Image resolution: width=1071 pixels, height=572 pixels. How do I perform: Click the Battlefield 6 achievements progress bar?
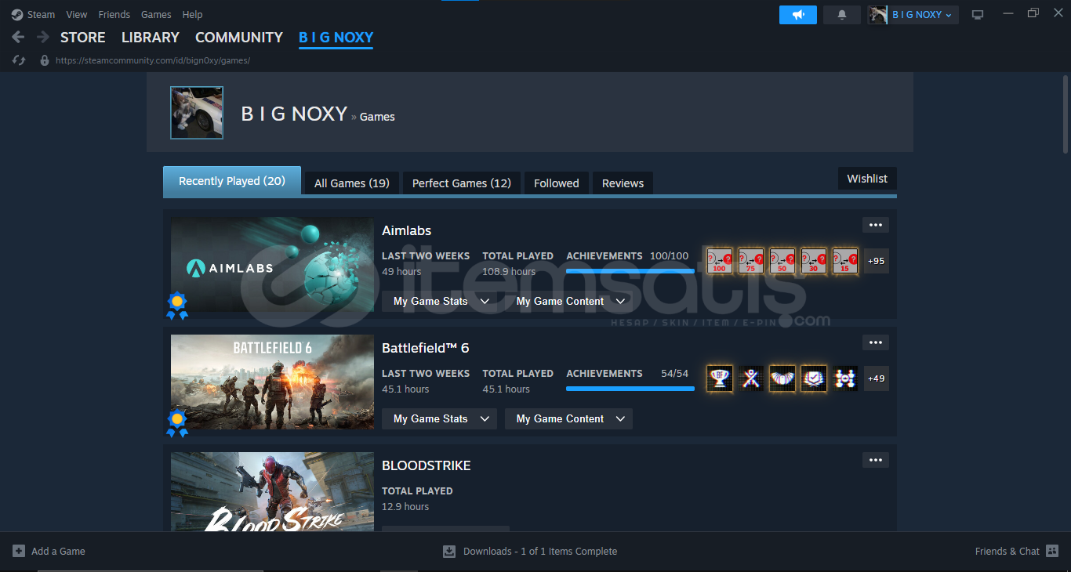click(630, 388)
